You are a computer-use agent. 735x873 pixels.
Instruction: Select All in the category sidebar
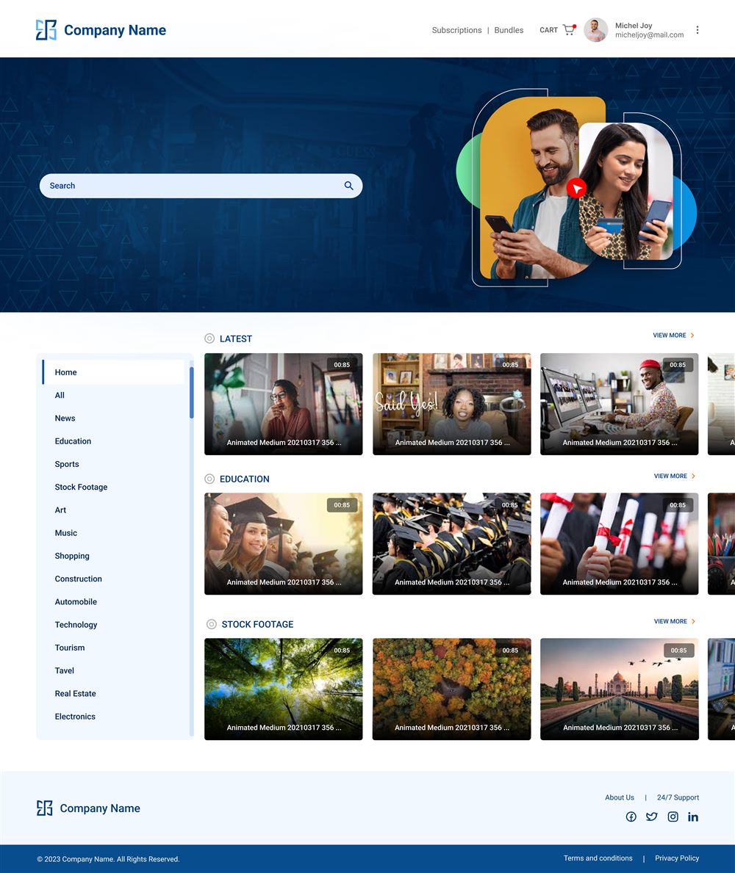[60, 395]
